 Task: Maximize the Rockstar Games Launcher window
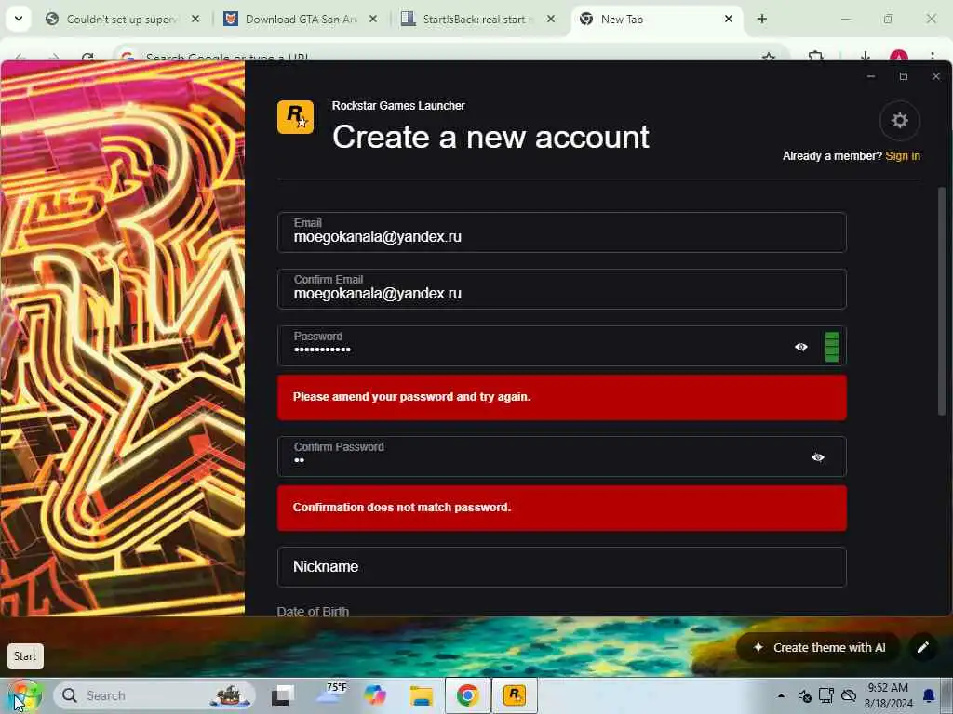coord(904,76)
